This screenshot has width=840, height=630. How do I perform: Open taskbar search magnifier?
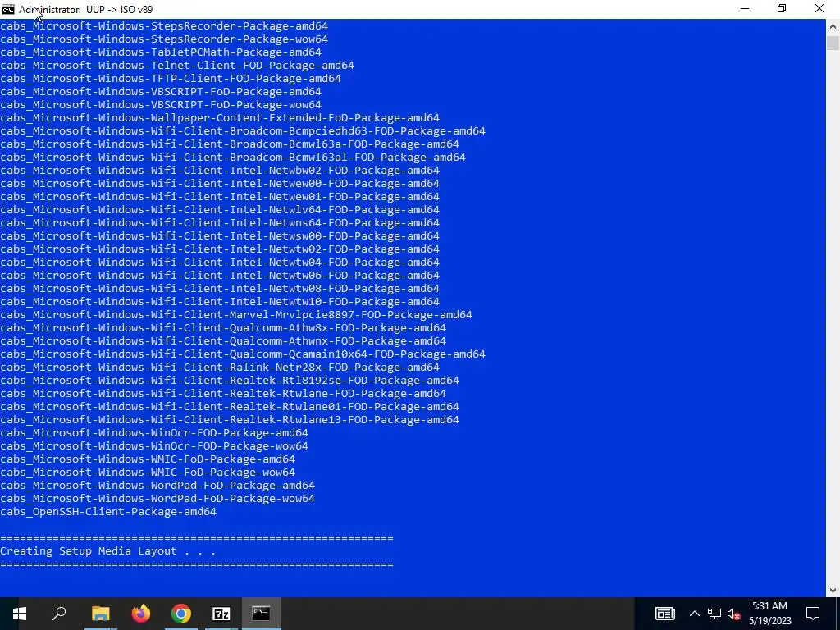tap(59, 614)
